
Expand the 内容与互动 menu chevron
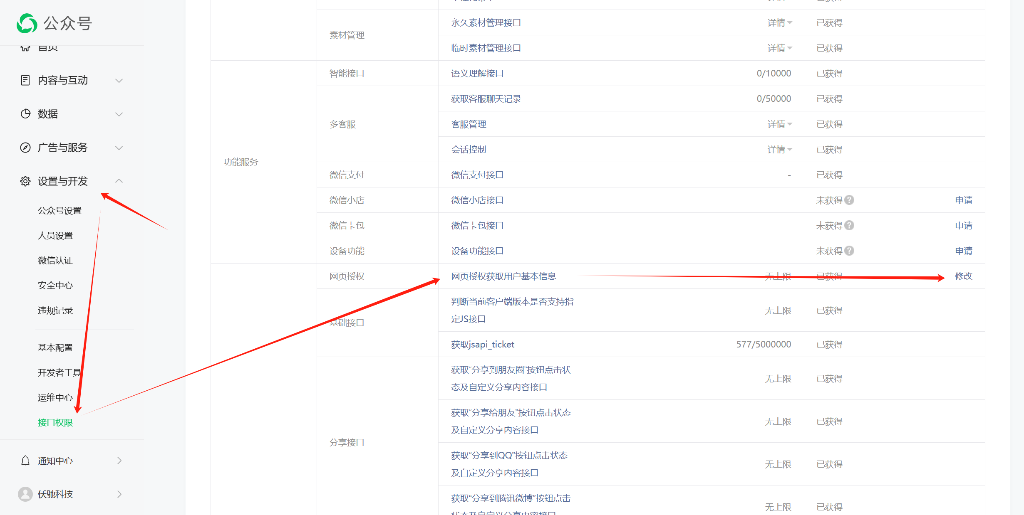click(x=119, y=80)
